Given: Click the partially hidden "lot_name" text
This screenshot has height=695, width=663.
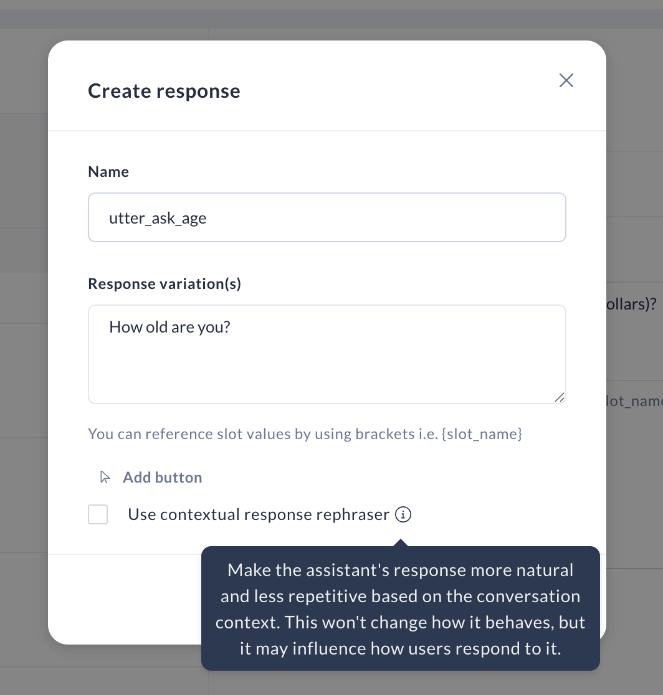Looking at the screenshot, I should coord(634,401).
